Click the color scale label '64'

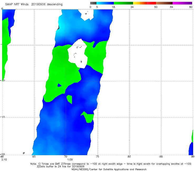[172, 7]
